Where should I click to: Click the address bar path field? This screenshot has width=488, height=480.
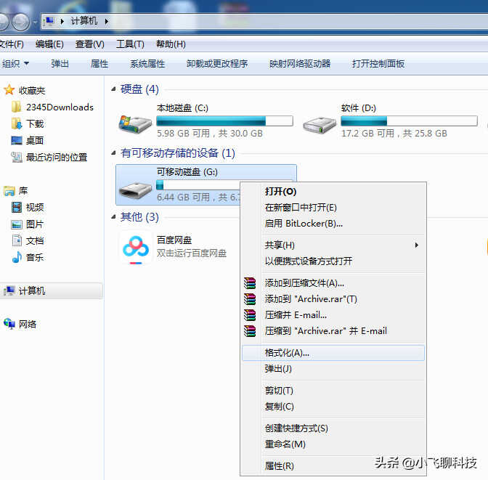click(x=264, y=21)
